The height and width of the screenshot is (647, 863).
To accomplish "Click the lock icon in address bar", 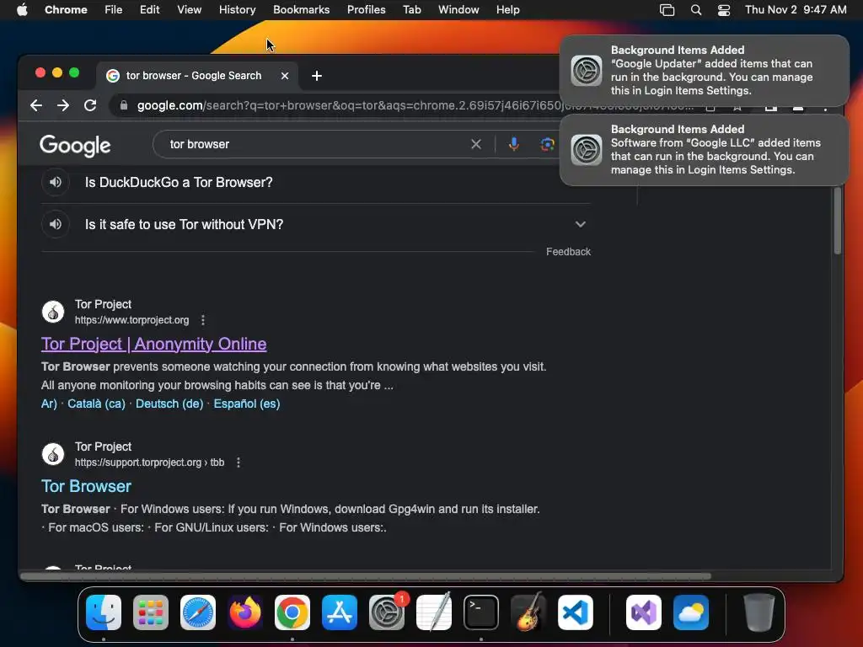I will (x=124, y=105).
